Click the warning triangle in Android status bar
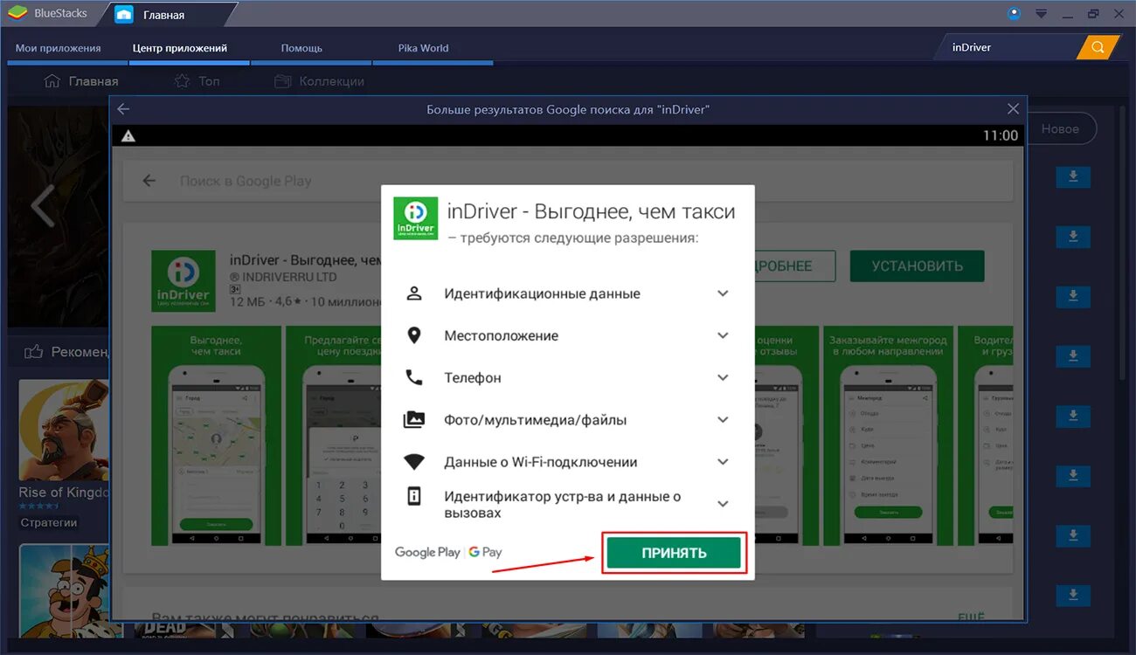The width and height of the screenshot is (1136, 655). click(128, 135)
